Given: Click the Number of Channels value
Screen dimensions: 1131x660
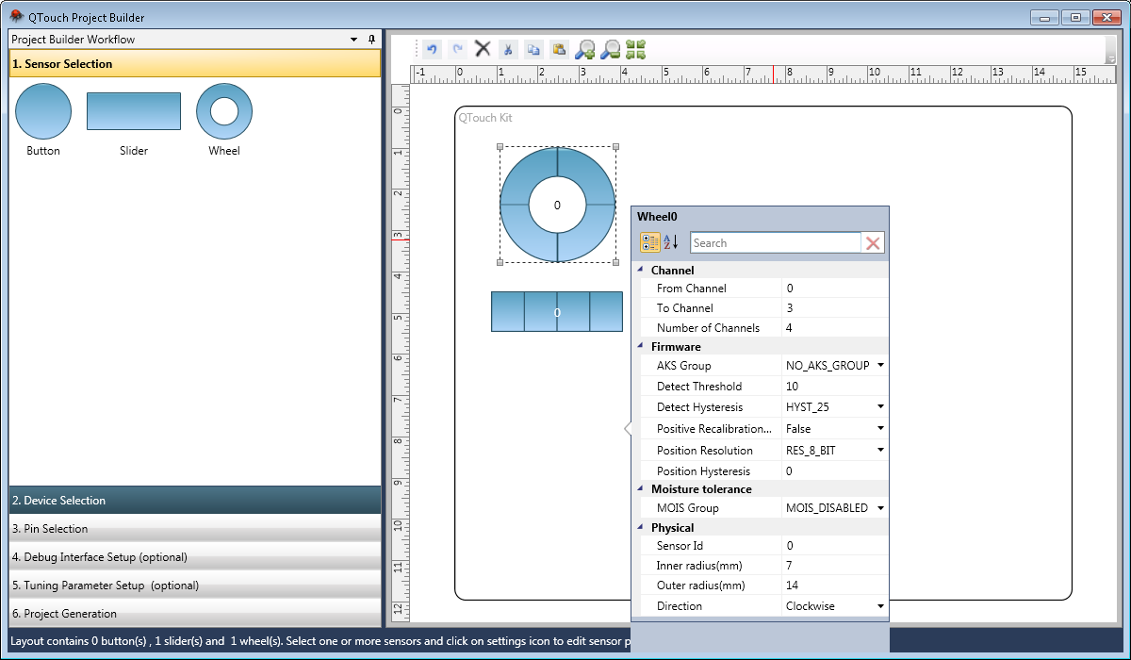Looking at the screenshot, I should [834, 328].
